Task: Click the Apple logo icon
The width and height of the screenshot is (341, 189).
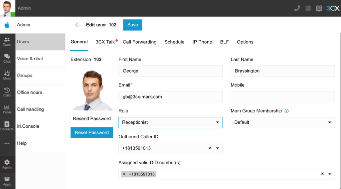Action: (x=7, y=25)
